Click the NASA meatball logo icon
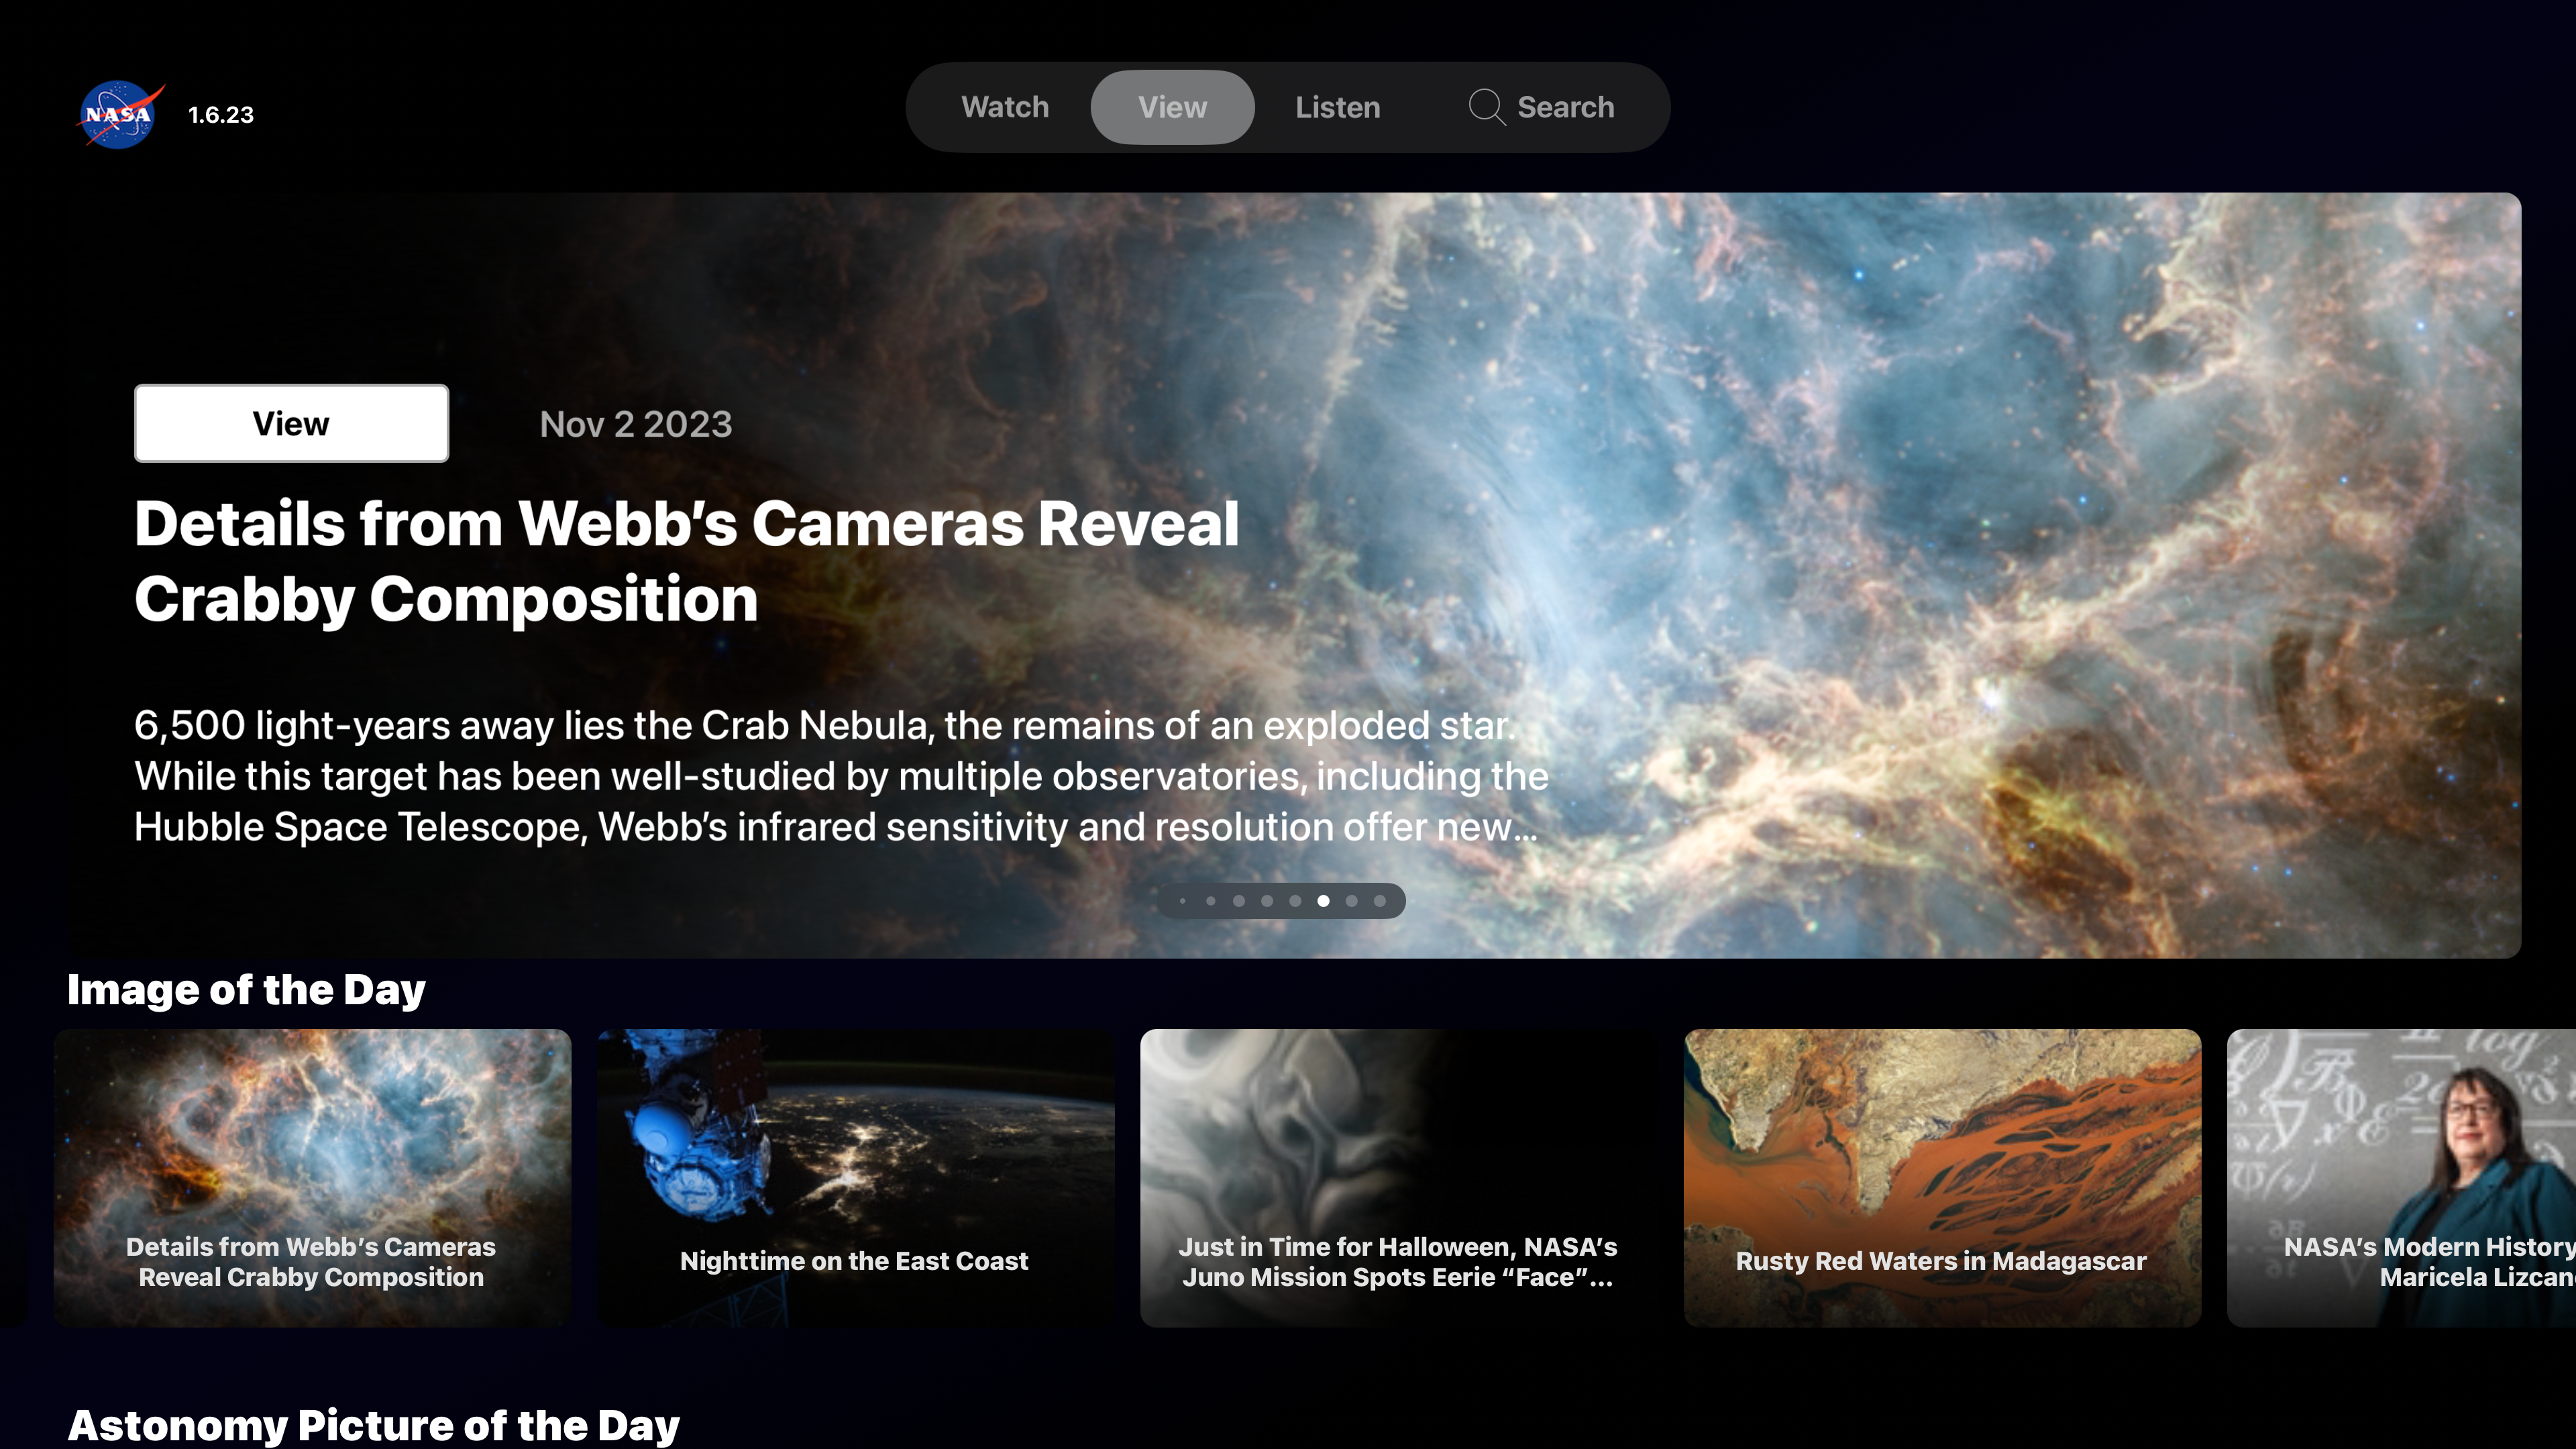The image size is (2576, 1449). (x=115, y=115)
